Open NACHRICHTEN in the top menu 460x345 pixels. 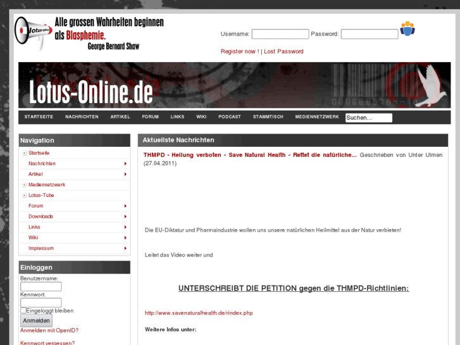click(x=82, y=117)
